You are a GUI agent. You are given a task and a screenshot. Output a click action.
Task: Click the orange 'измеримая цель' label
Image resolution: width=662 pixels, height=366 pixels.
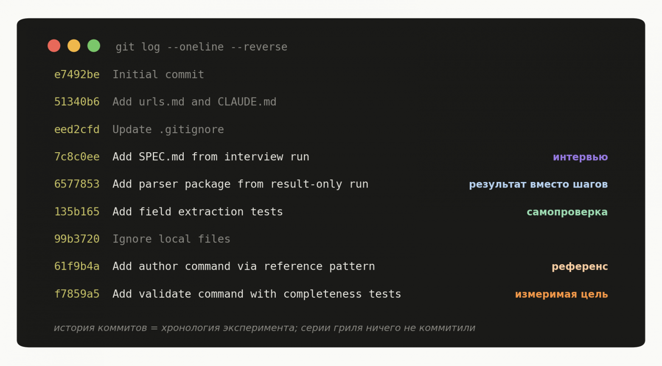[561, 294]
